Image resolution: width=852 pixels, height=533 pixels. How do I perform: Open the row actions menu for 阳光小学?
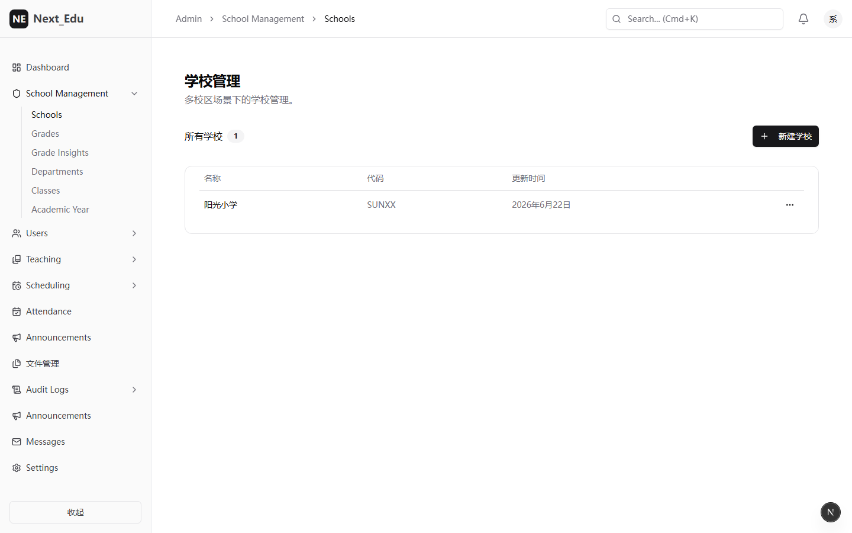(x=790, y=205)
